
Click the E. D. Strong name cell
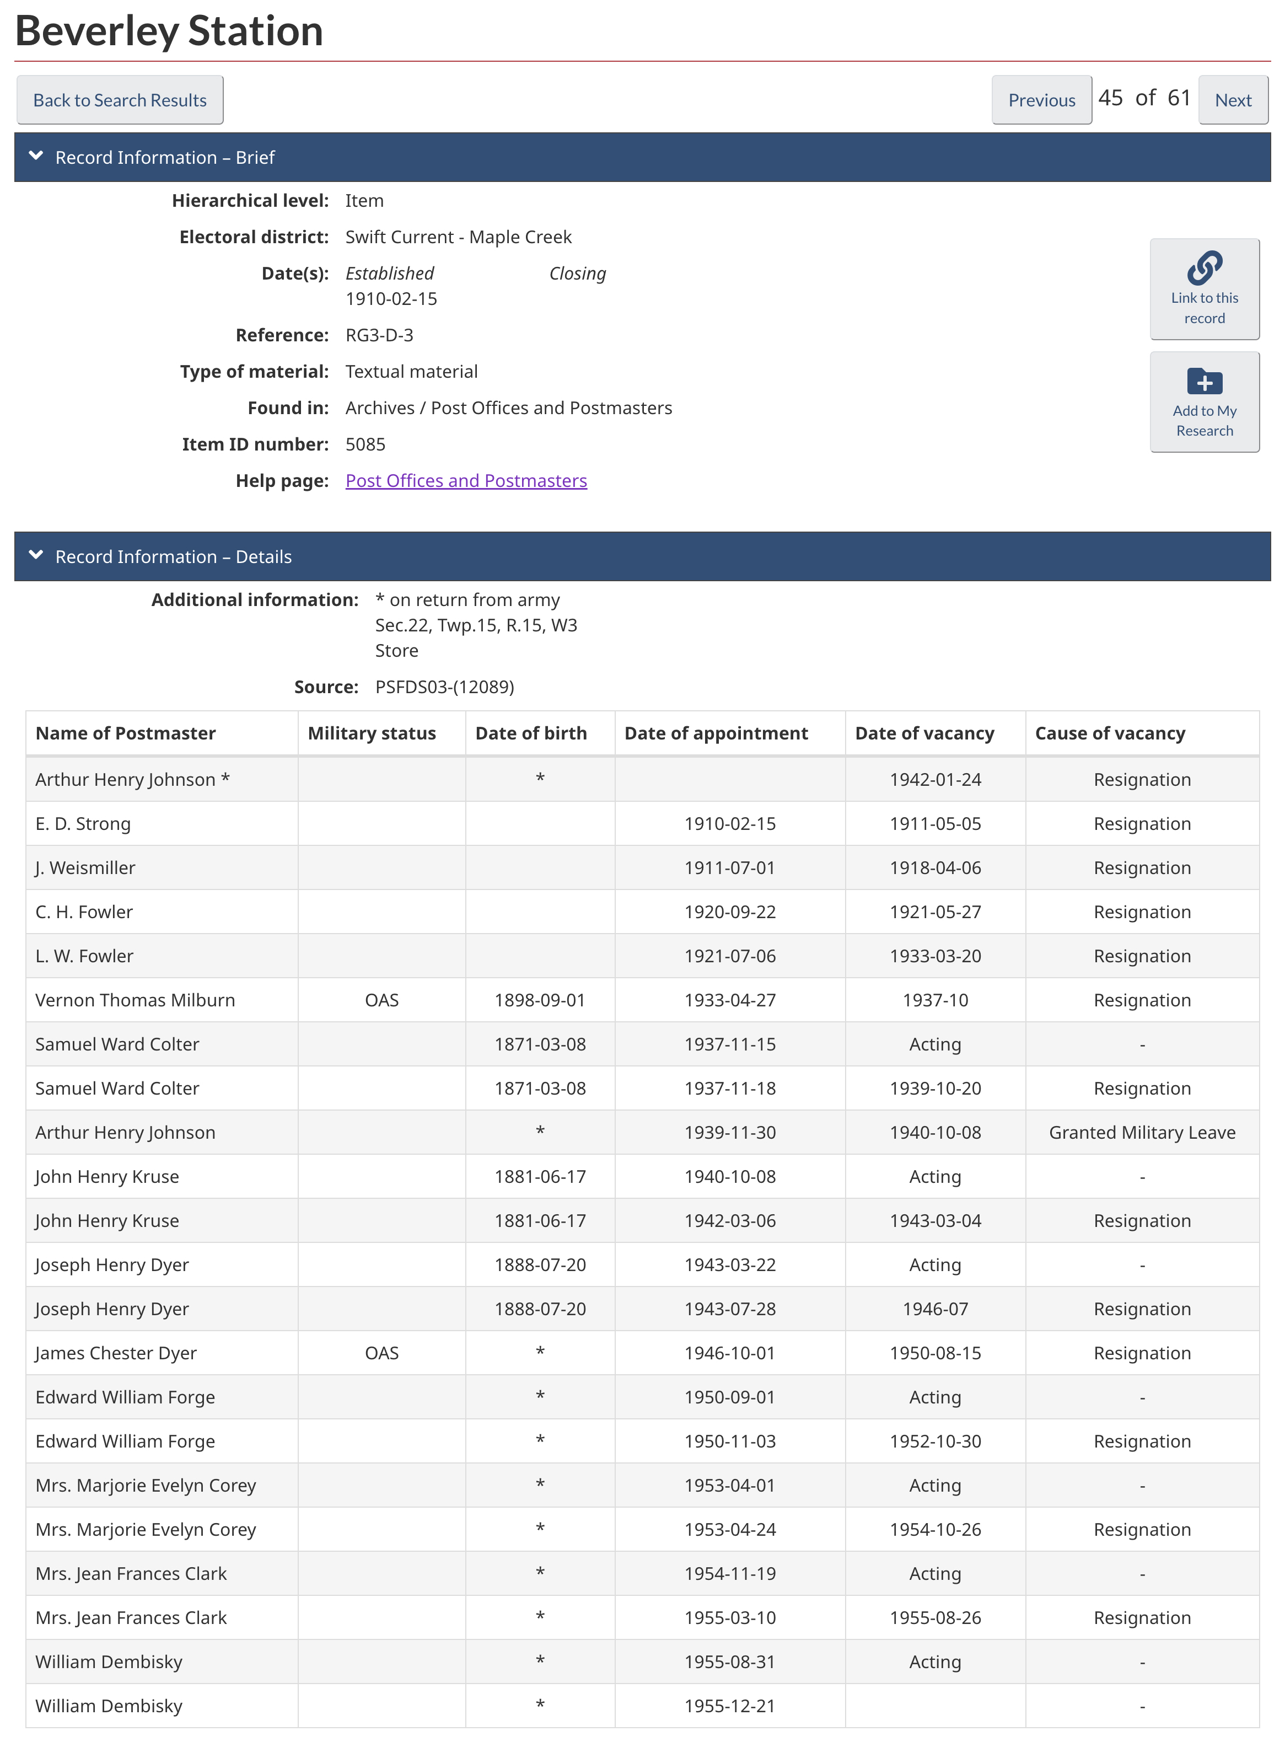click(83, 823)
